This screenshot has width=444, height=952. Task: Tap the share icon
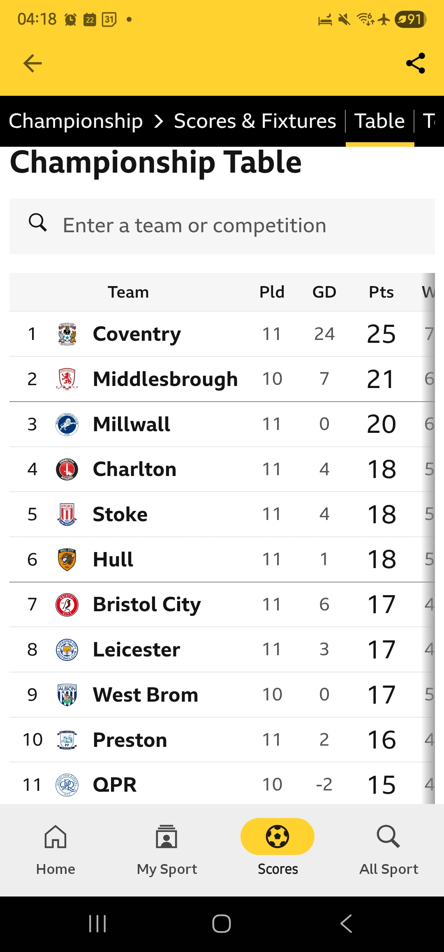click(x=415, y=63)
